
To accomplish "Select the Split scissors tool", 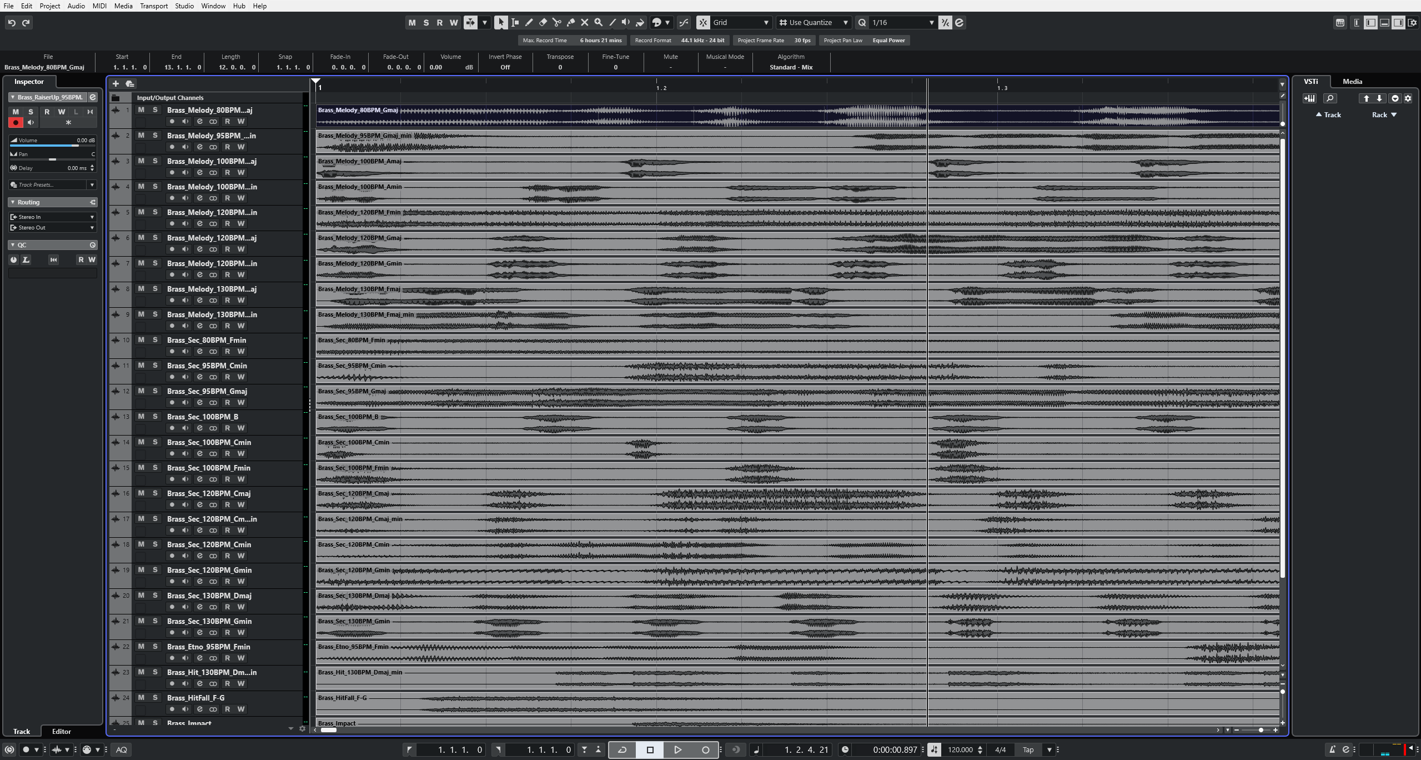I will pos(556,23).
